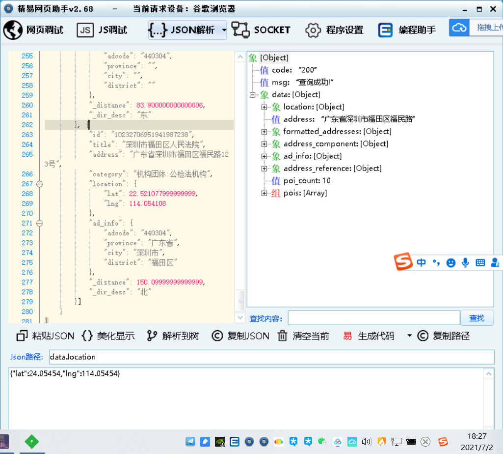This screenshot has height=454, width=503.
Task: Select the address value in the tree
Action: (x=368, y=119)
